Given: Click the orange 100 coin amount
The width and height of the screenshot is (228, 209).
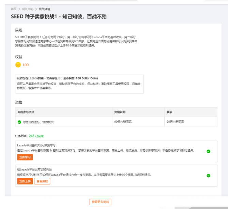Looking at the screenshot, I should coord(26,65).
